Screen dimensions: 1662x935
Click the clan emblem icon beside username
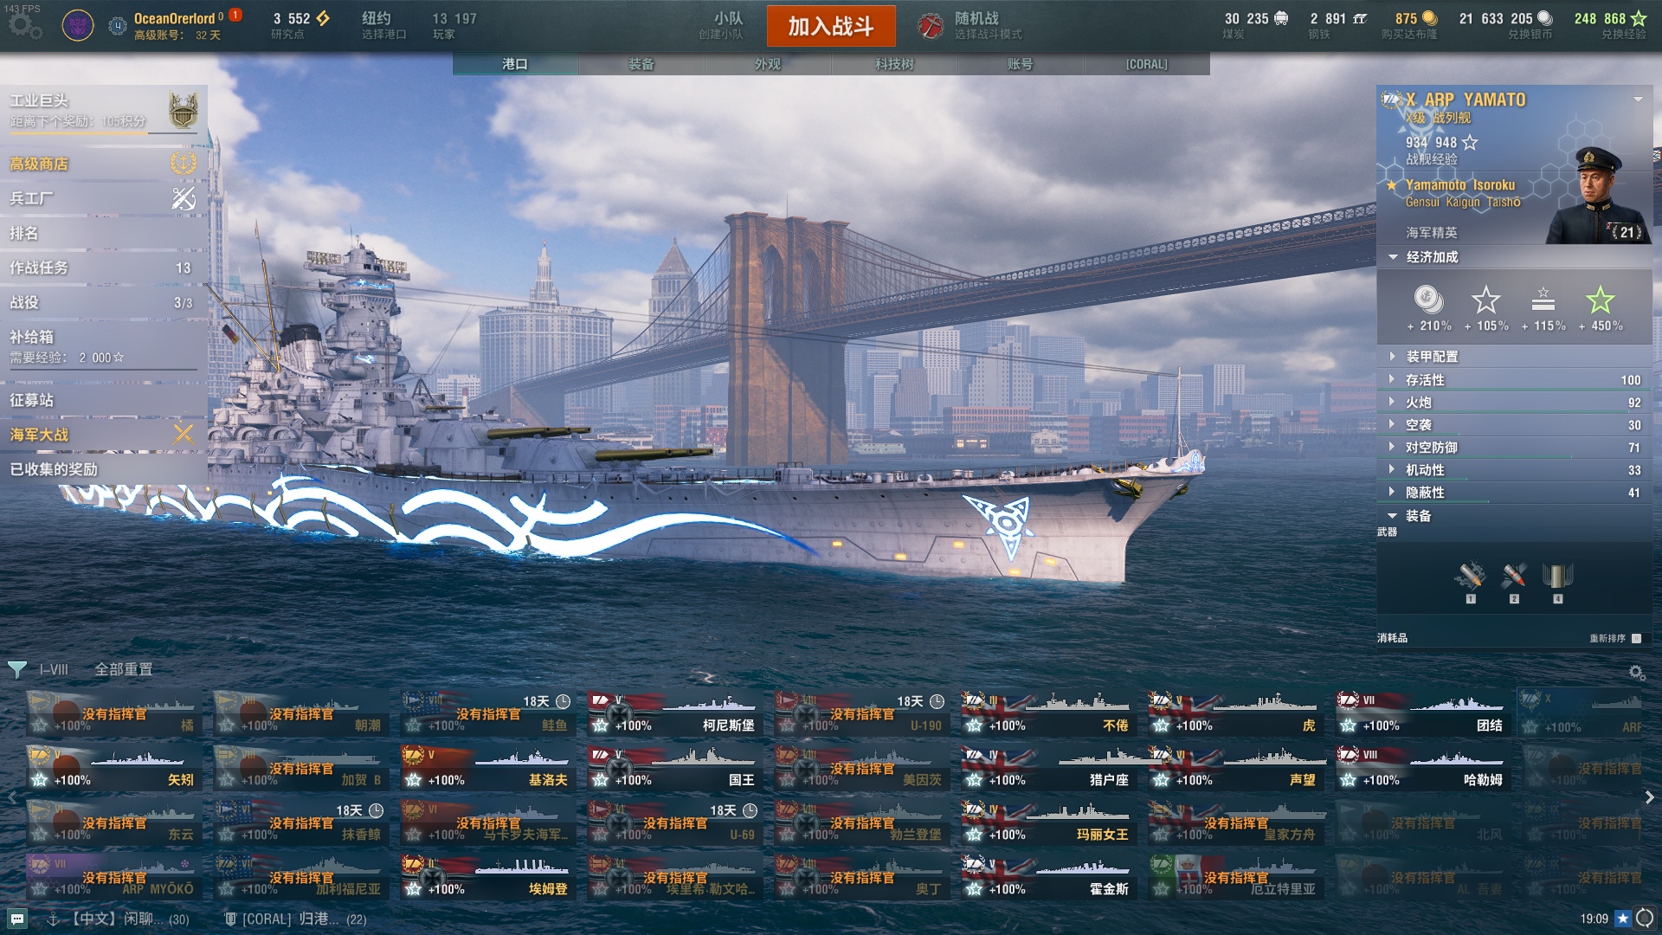tap(78, 26)
